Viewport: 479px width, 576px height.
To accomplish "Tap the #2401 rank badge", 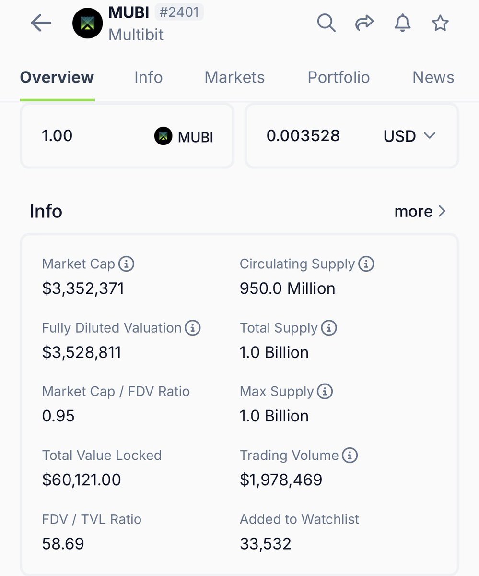I will (179, 12).
